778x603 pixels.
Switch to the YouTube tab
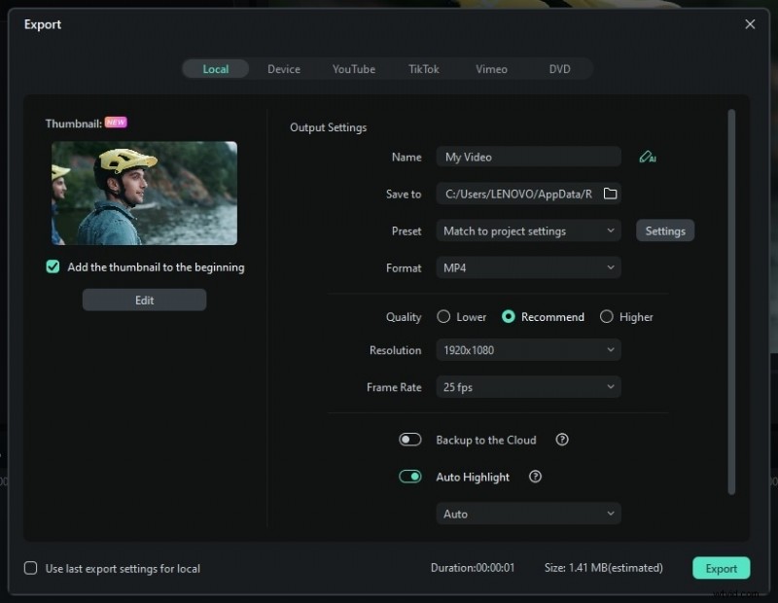pos(354,69)
